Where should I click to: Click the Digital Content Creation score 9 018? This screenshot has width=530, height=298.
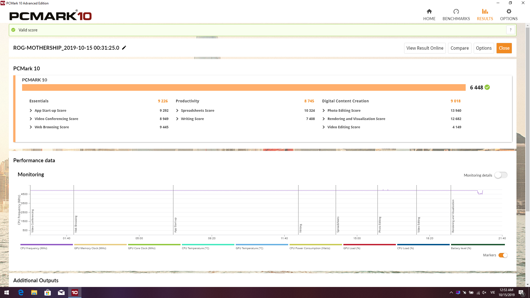click(x=455, y=101)
